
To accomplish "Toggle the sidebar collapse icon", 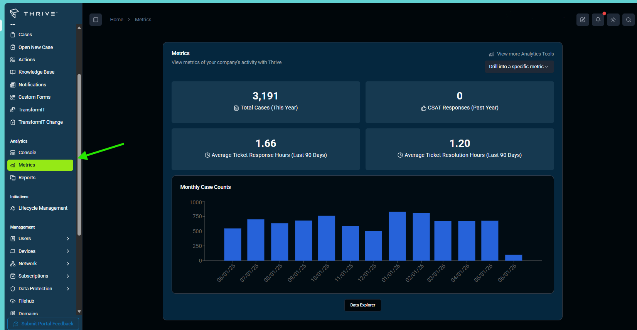I will pyautogui.click(x=96, y=20).
